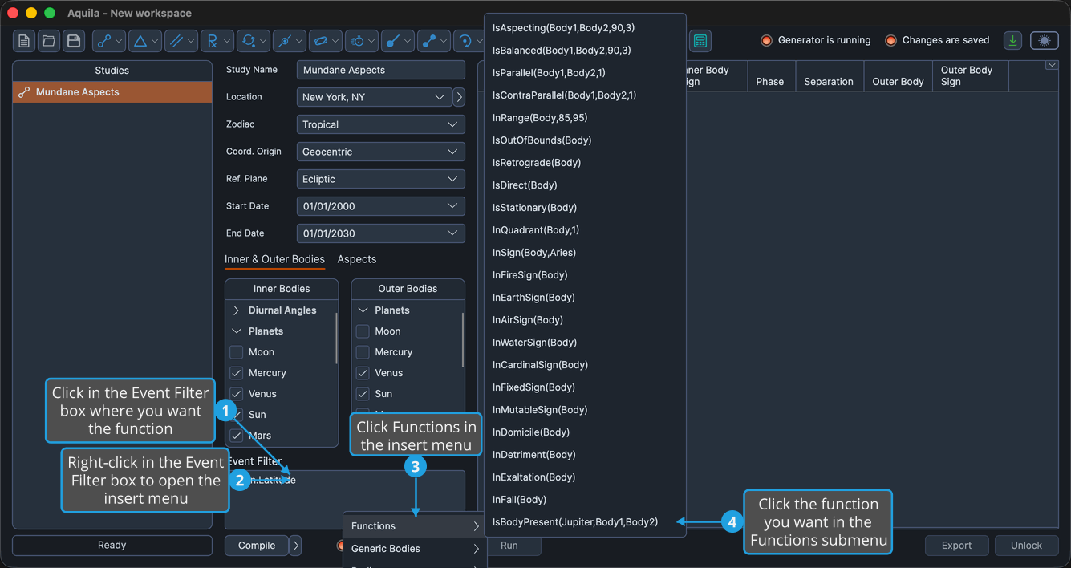Select Mundane Aspects in Studies list
Screen dimensions: 1071x568
click(112, 92)
